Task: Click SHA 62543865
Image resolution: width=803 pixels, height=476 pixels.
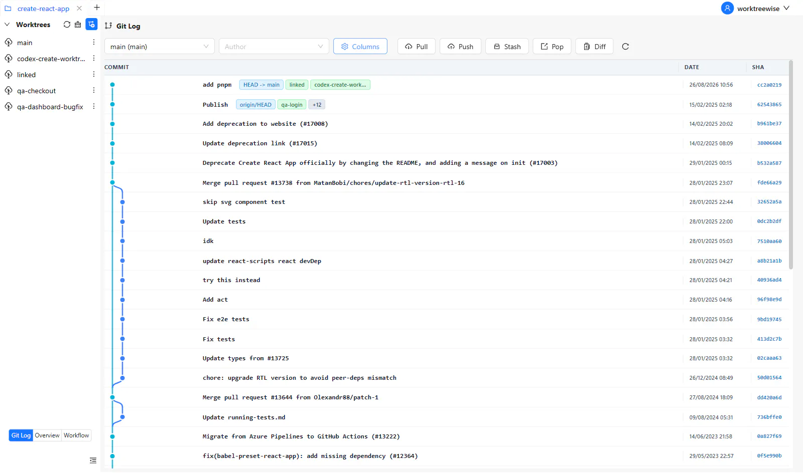Action: pyautogui.click(x=769, y=105)
